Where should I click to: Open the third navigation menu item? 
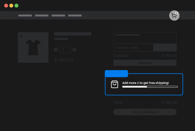(58, 15)
